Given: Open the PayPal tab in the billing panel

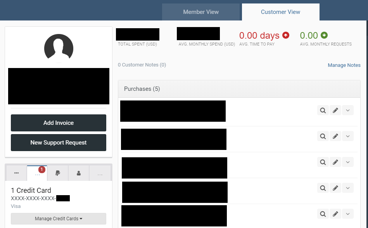Looking at the screenshot, I should pos(58,173).
